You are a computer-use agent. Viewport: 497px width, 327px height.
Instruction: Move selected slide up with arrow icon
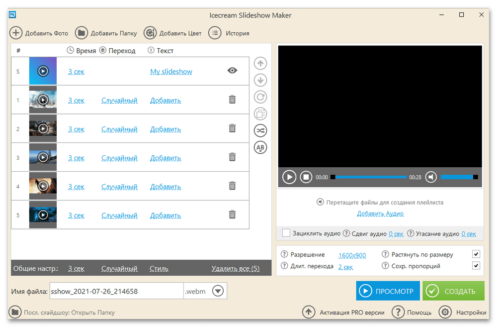[x=260, y=64]
